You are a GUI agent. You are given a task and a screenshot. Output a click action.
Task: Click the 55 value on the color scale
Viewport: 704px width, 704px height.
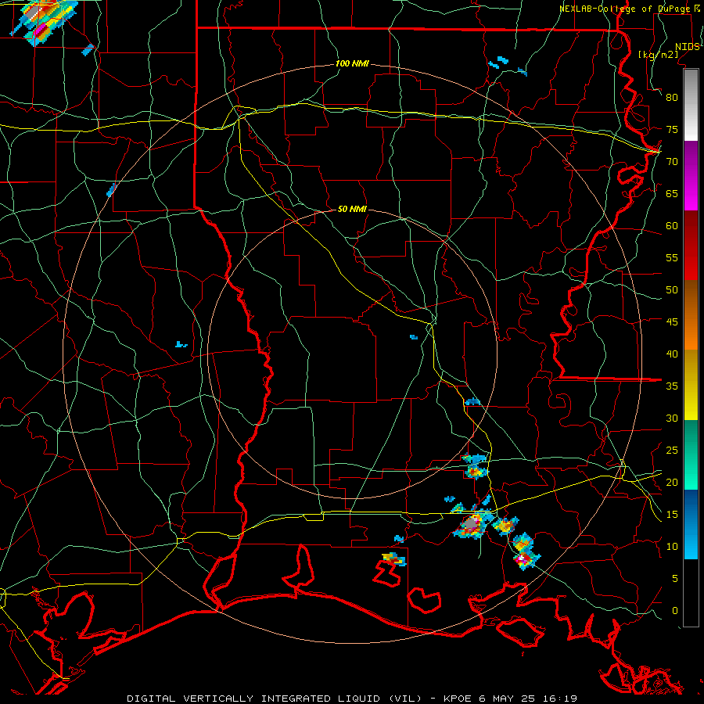672,257
